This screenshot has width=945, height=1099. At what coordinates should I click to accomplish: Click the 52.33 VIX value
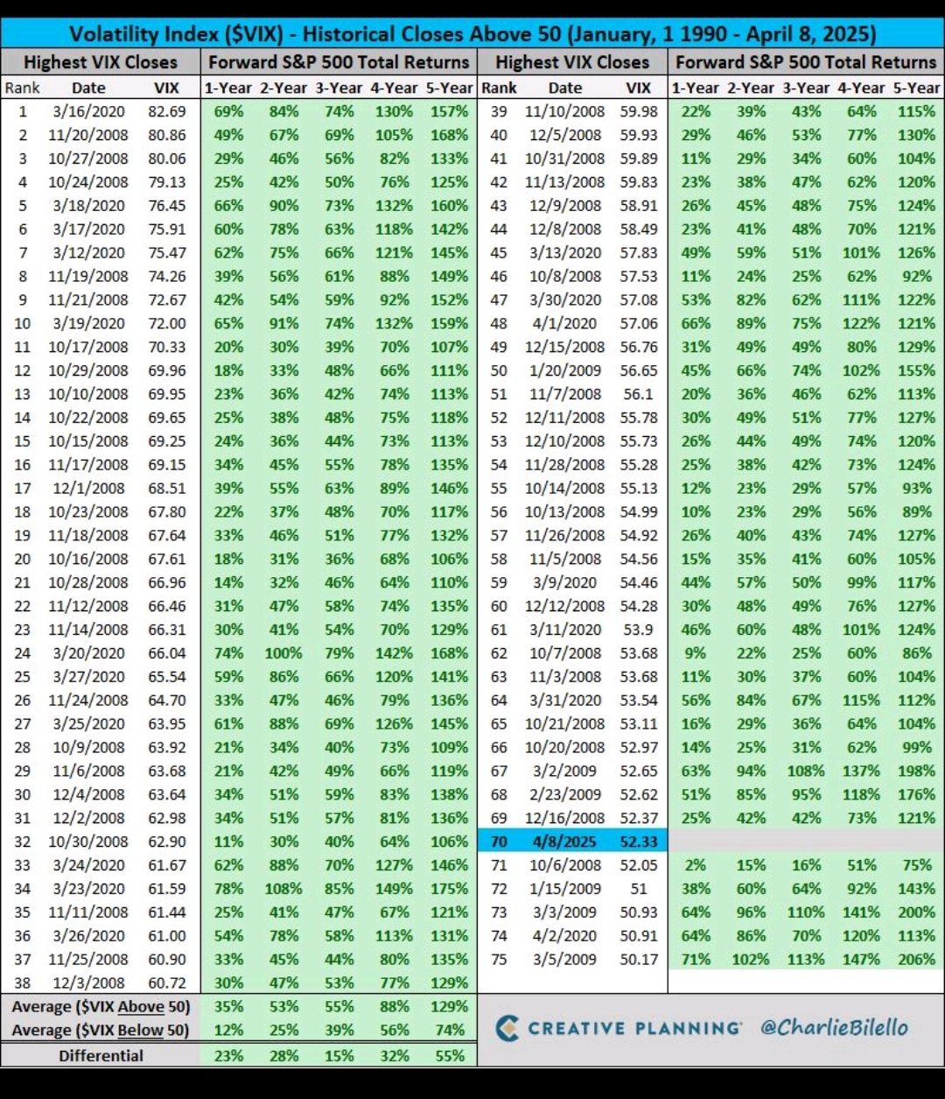point(638,842)
